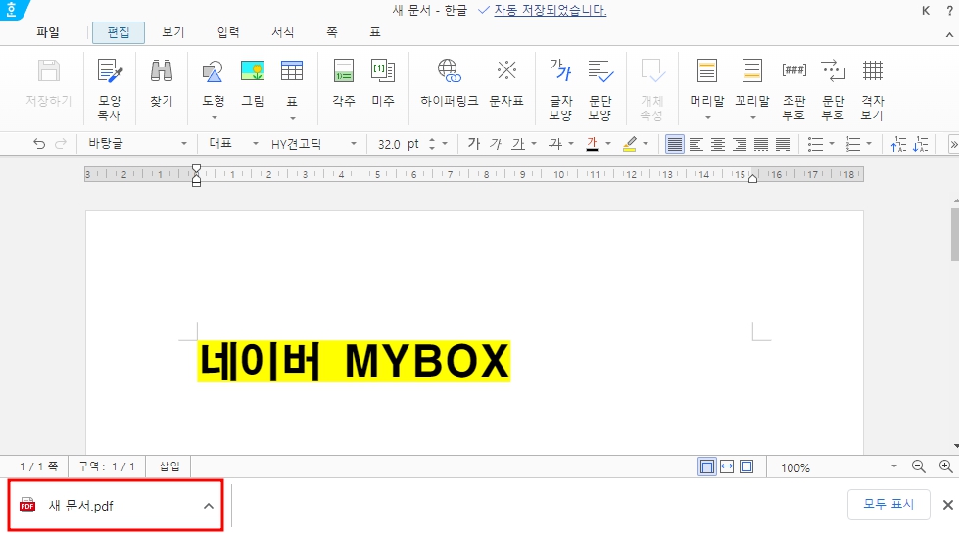Decrease line spacing with down-arrow icon
959x533 pixels.
click(921, 144)
